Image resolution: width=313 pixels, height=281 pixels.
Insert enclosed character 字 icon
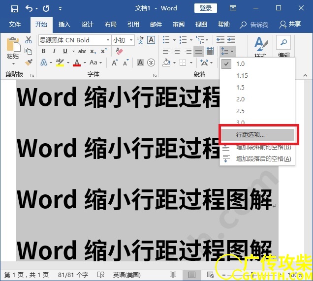click(x=151, y=62)
